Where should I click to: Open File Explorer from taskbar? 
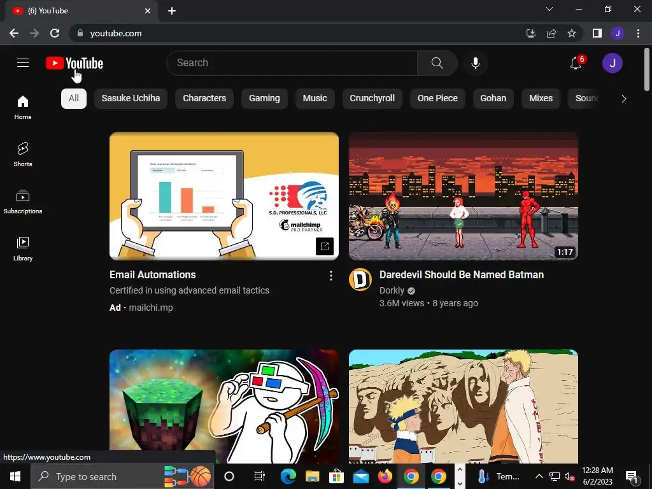click(x=312, y=476)
